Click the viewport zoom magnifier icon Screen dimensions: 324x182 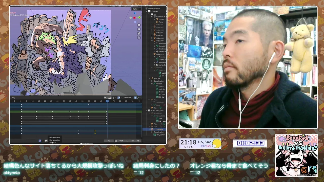[x=139, y=25]
